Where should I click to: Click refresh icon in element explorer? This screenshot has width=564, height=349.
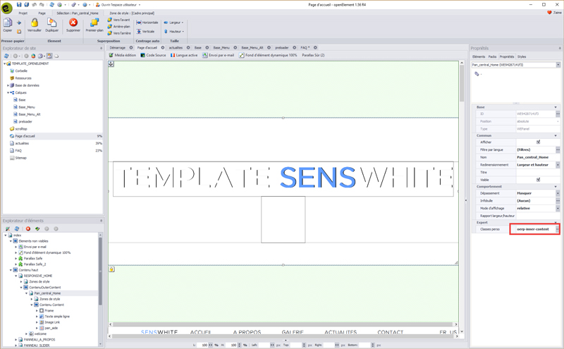[16, 228]
